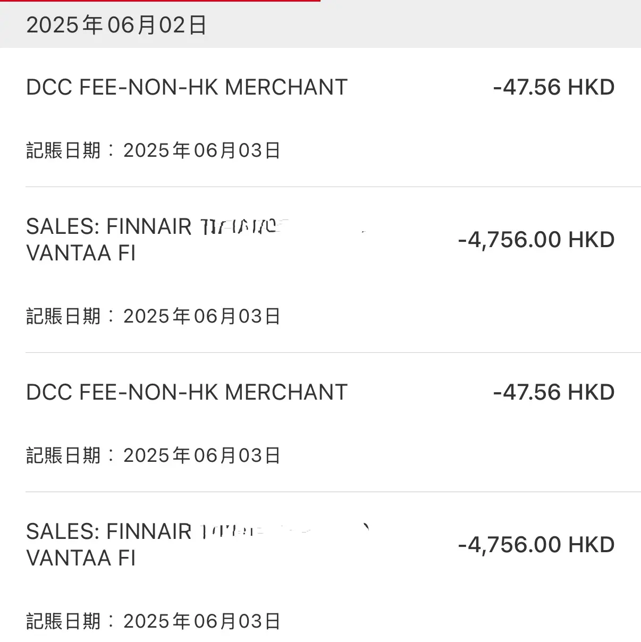The width and height of the screenshot is (641, 642).
Task: Select VANTAA FI in the second Finnair entry
Action: tap(81, 558)
